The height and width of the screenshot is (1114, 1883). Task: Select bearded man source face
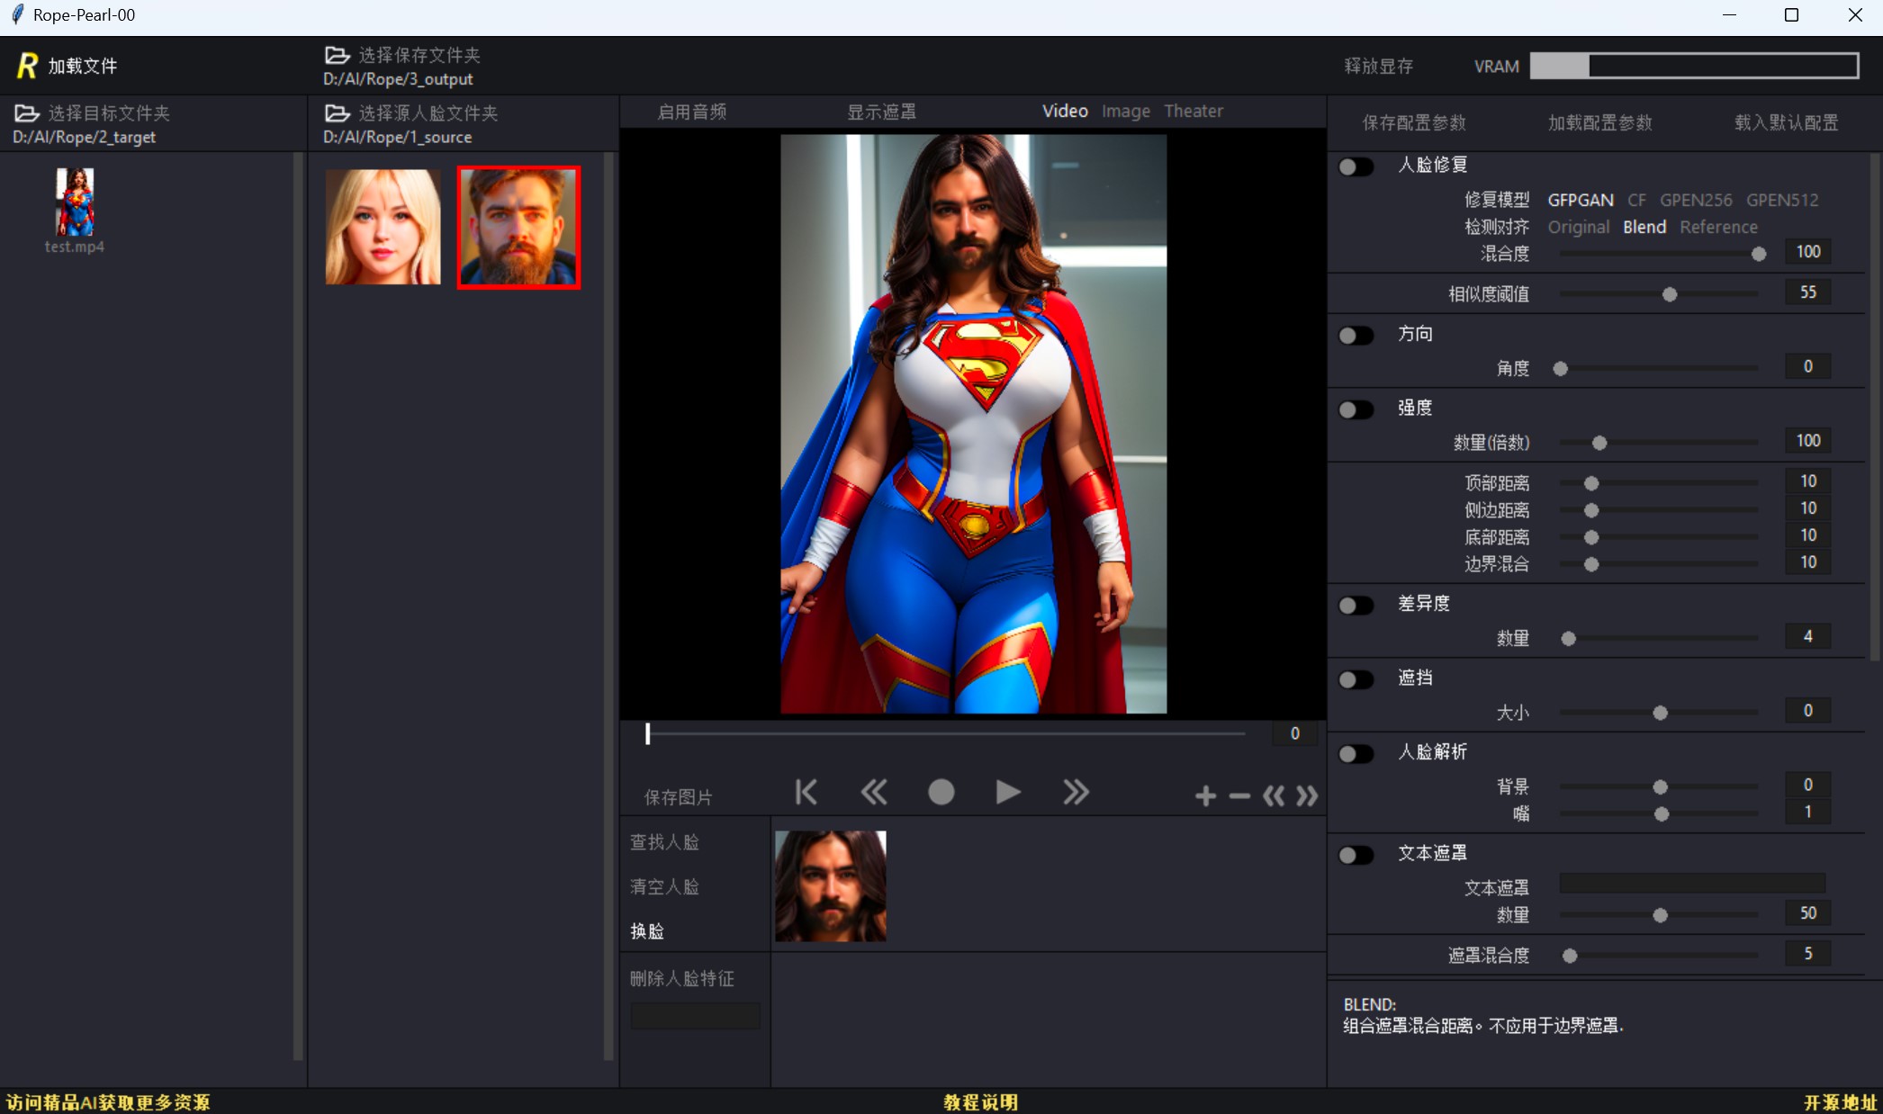(518, 227)
